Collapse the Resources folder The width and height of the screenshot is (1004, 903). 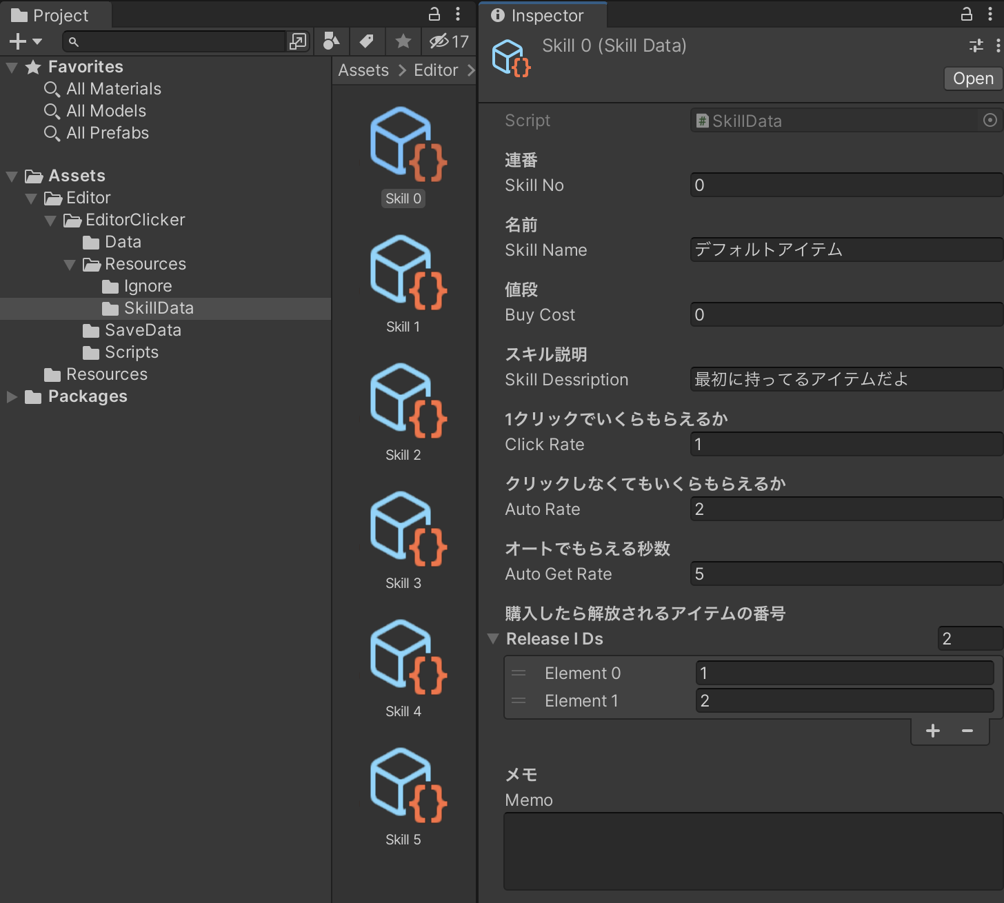point(69,264)
